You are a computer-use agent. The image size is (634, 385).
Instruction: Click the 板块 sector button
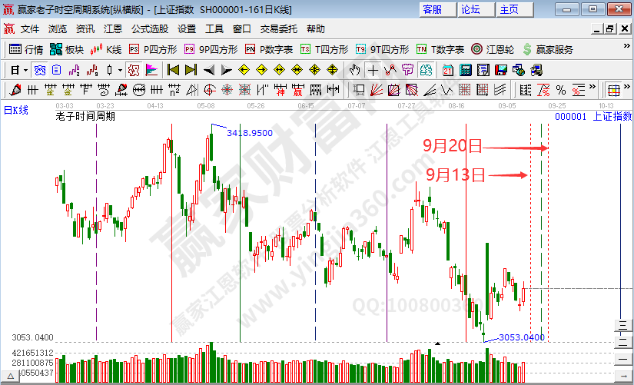(x=67, y=49)
